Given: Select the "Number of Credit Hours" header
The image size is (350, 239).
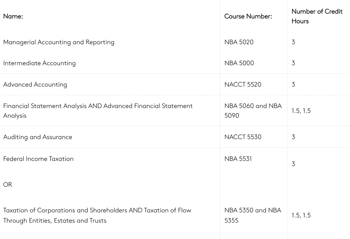Looking at the screenshot, I should tap(317, 16).
